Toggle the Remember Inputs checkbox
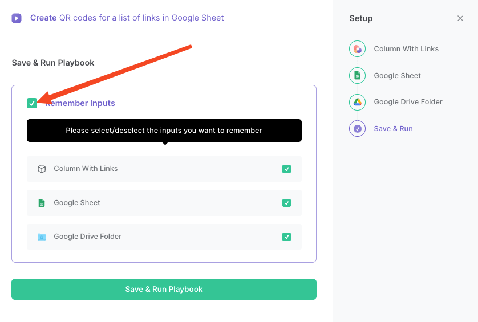 tap(32, 103)
